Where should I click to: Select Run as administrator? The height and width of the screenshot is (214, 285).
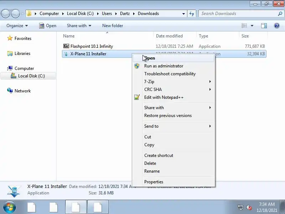tap(174, 66)
